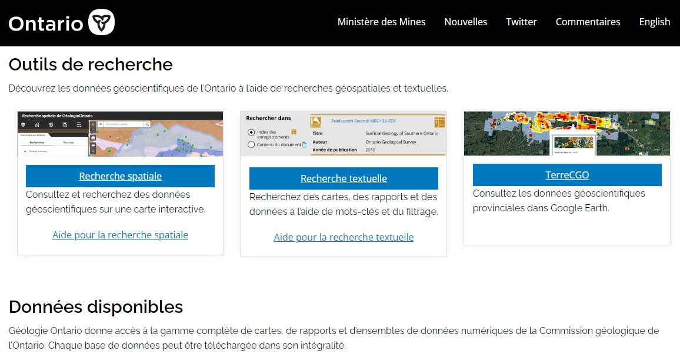Open the Ministère des Mines menu item

click(x=381, y=22)
